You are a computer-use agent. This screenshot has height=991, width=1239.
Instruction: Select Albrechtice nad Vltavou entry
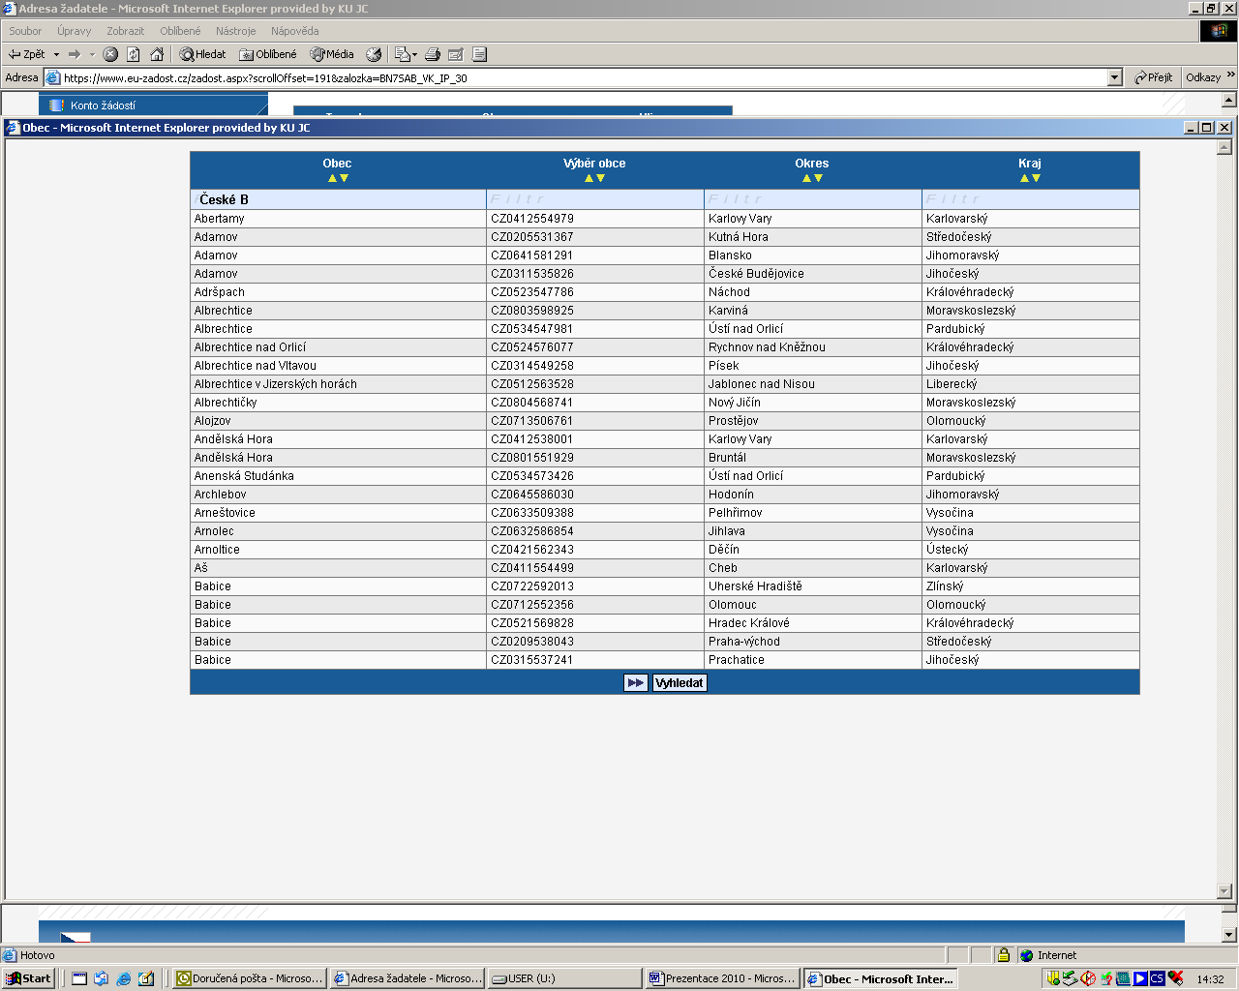256,366
